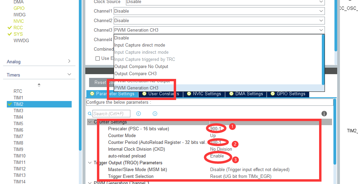Screen dimensions: 358x184
Task: Expand the Analog category
Action: [x=69, y=62]
